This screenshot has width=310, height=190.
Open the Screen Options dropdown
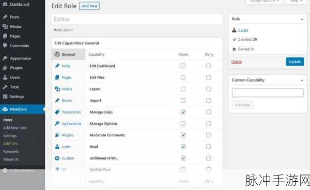265,2
